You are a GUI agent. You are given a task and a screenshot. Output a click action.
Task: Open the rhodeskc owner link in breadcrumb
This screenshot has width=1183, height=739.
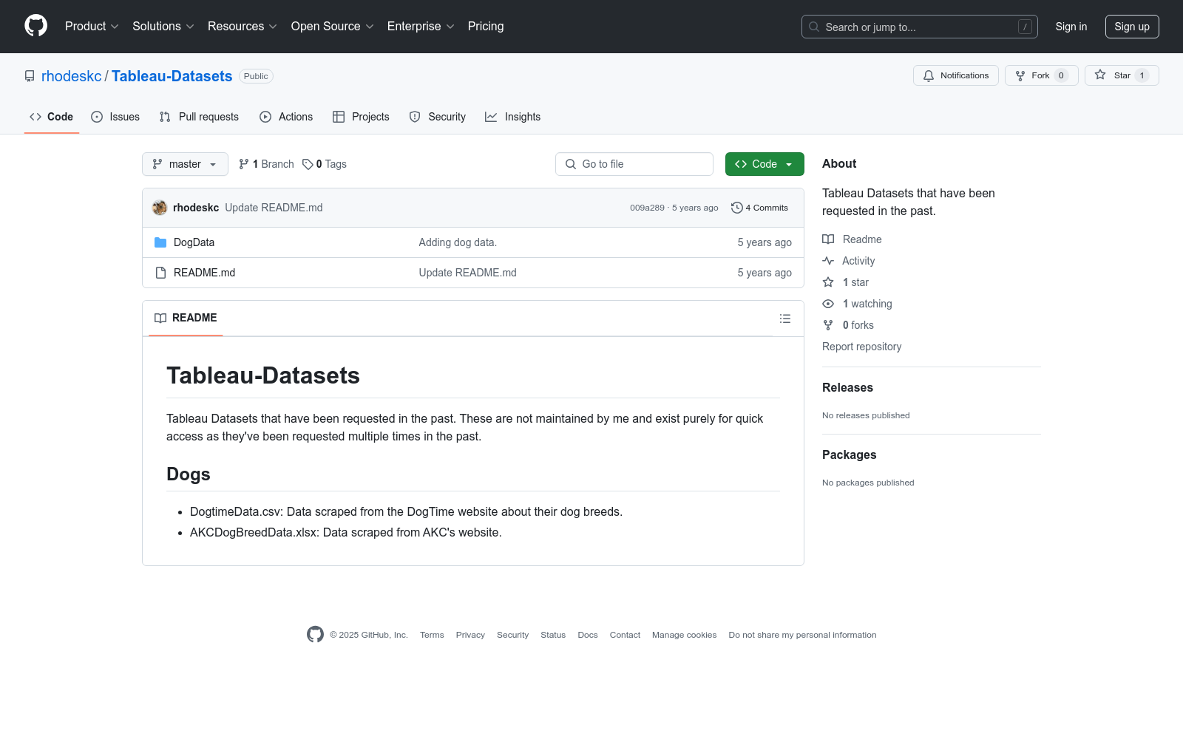tap(72, 76)
